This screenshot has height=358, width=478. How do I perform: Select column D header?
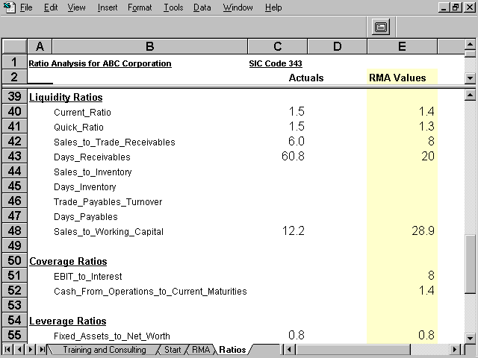[x=337, y=46]
